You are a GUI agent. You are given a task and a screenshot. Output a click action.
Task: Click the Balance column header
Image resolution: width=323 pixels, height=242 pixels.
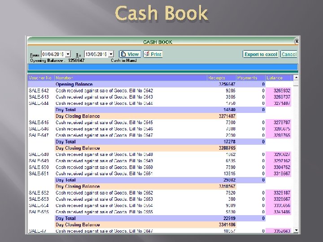278,78
